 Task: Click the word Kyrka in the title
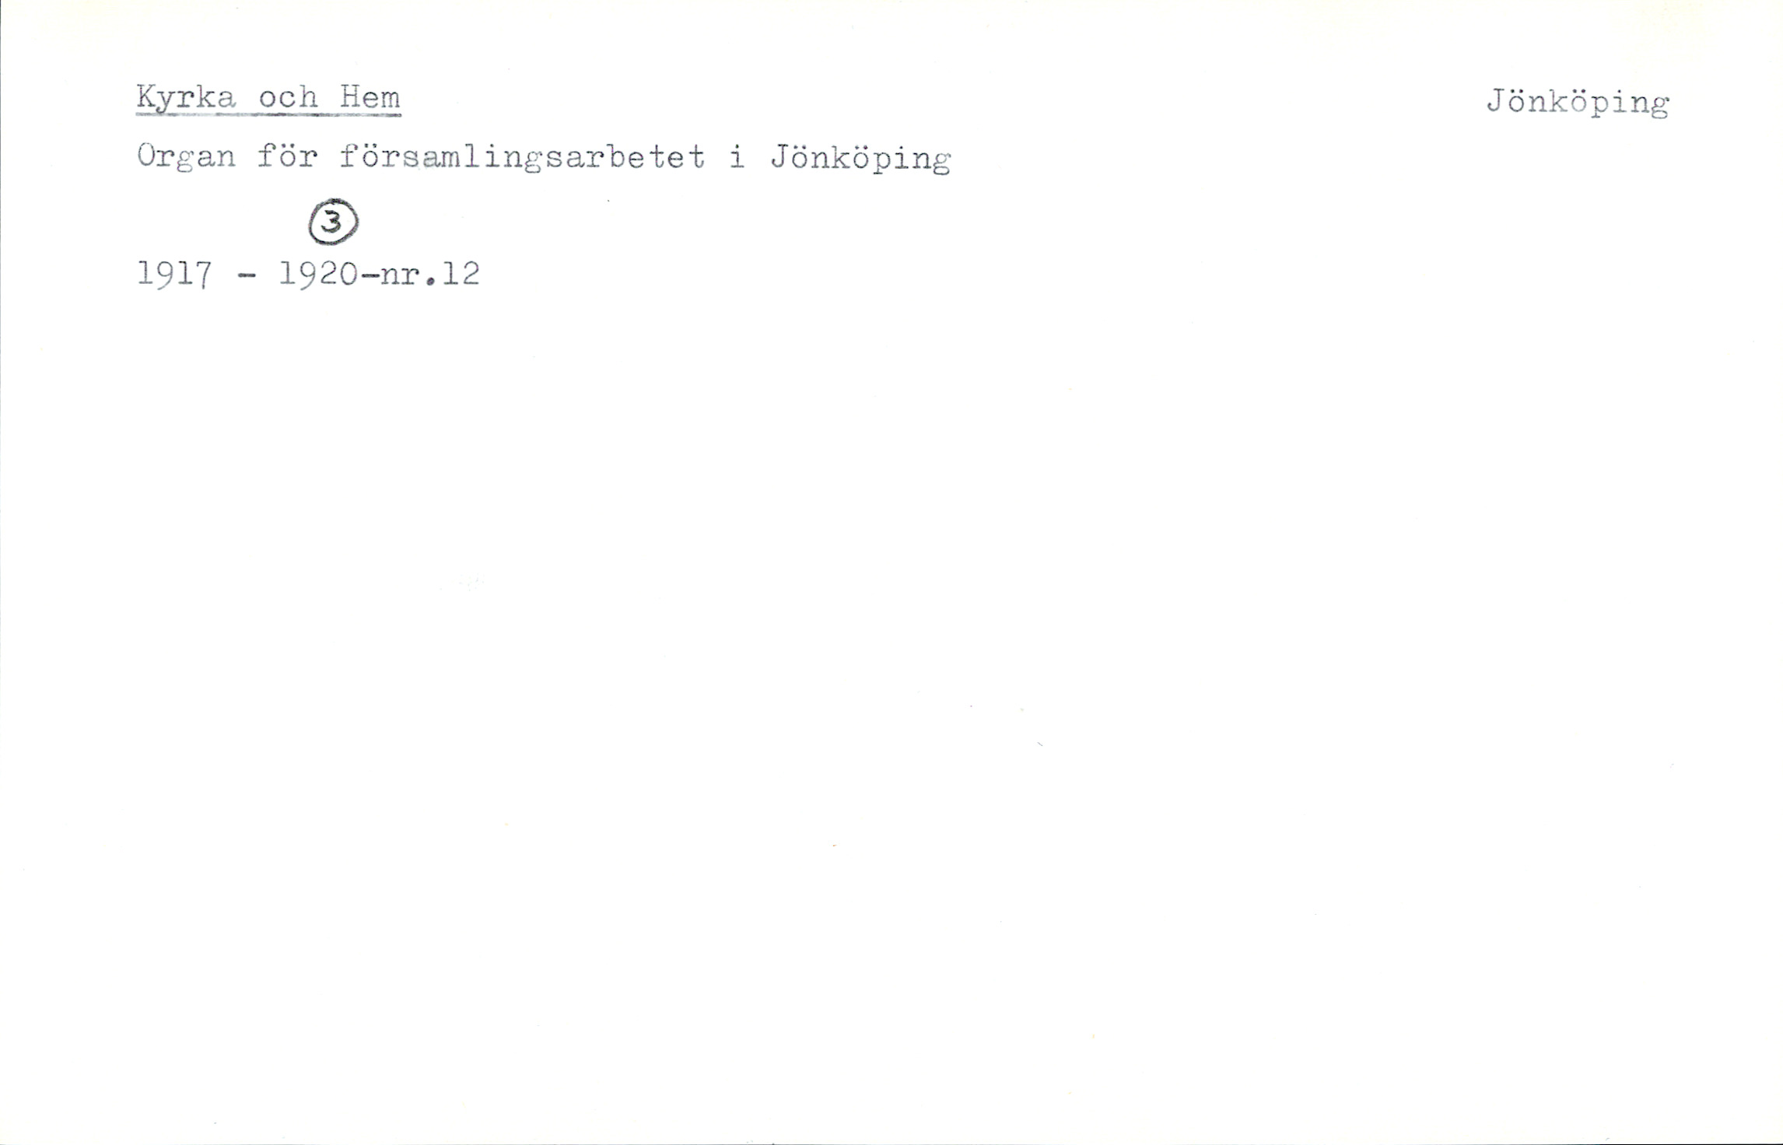coord(186,99)
